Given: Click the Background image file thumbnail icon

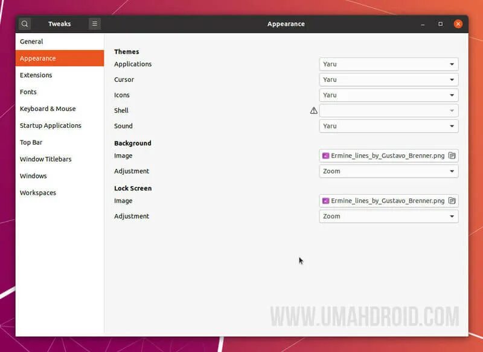Looking at the screenshot, I should coord(325,156).
